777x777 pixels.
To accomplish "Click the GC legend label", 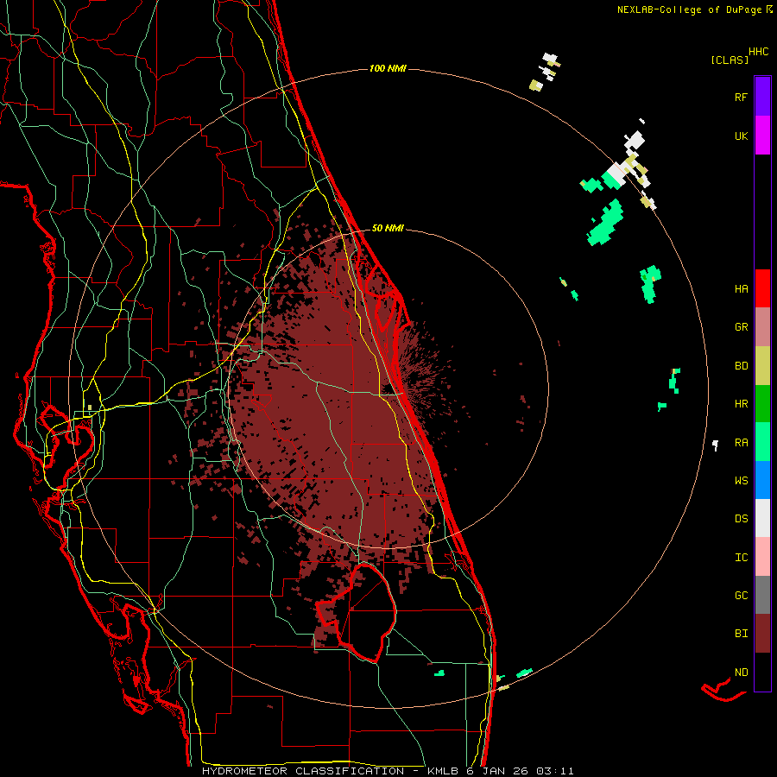I will click(x=741, y=596).
